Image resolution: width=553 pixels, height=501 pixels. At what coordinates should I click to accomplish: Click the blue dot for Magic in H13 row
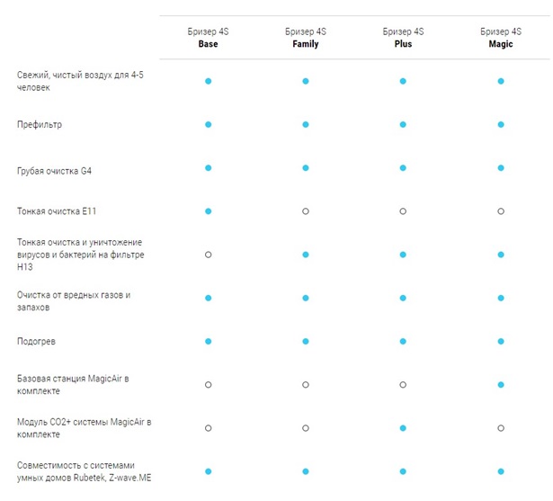(501, 255)
